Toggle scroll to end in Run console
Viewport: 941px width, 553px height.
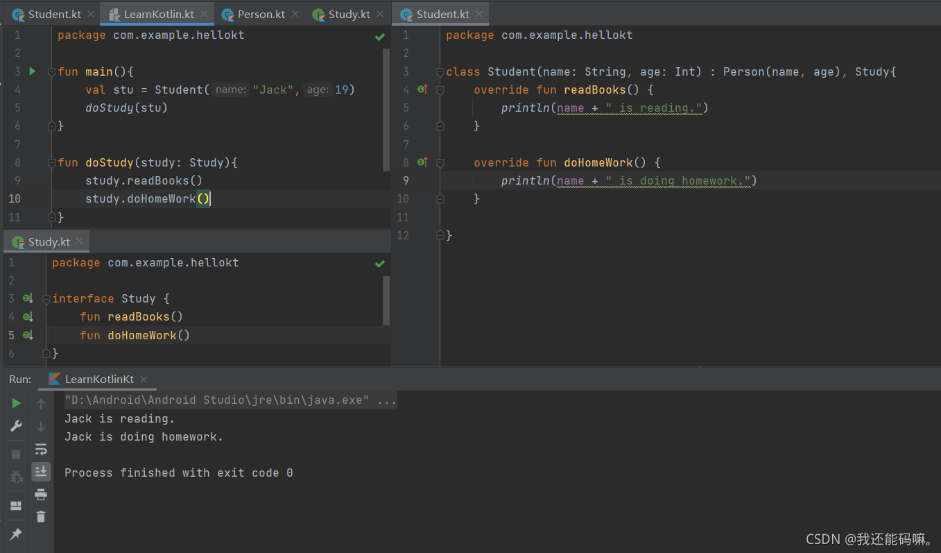(41, 472)
